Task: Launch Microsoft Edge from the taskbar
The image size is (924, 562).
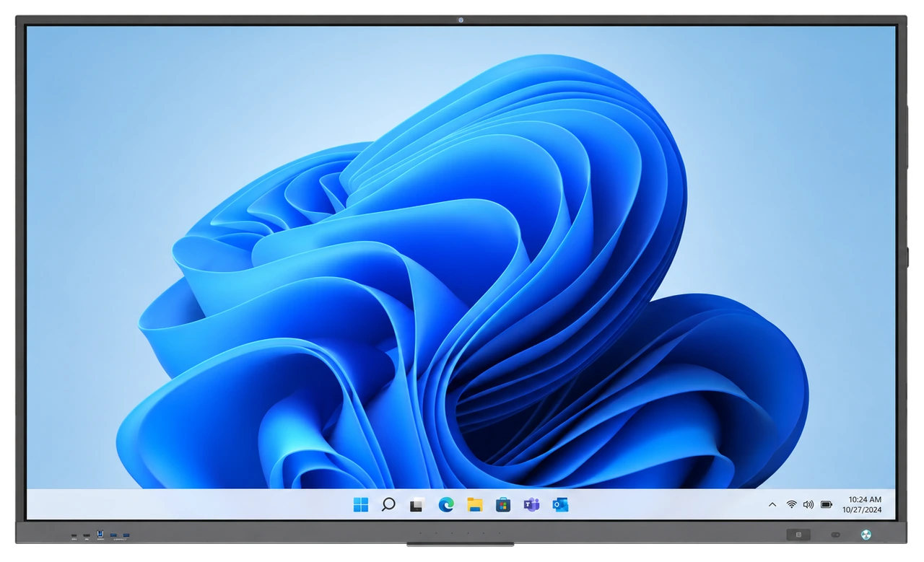Action: 446,505
